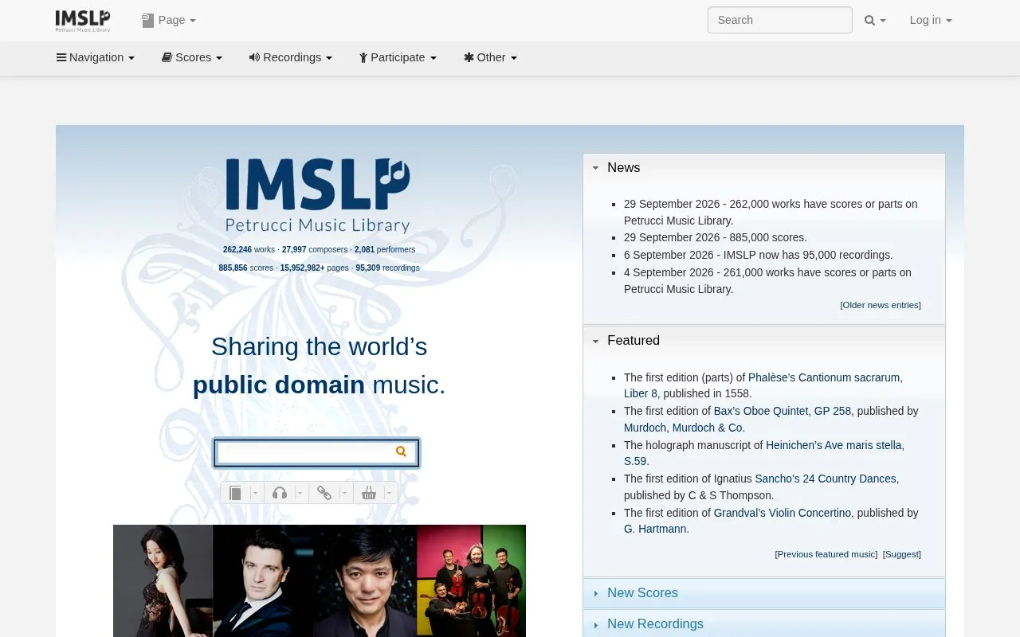Expand the New Scores panel
Image resolution: width=1020 pixels, height=637 pixels.
pyautogui.click(x=763, y=593)
